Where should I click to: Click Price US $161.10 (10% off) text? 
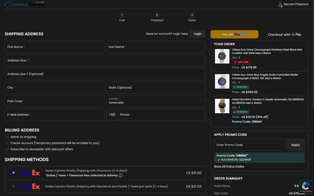point(250,117)
